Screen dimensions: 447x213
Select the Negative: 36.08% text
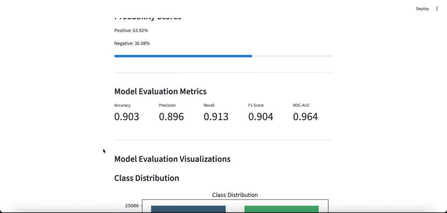tap(132, 43)
